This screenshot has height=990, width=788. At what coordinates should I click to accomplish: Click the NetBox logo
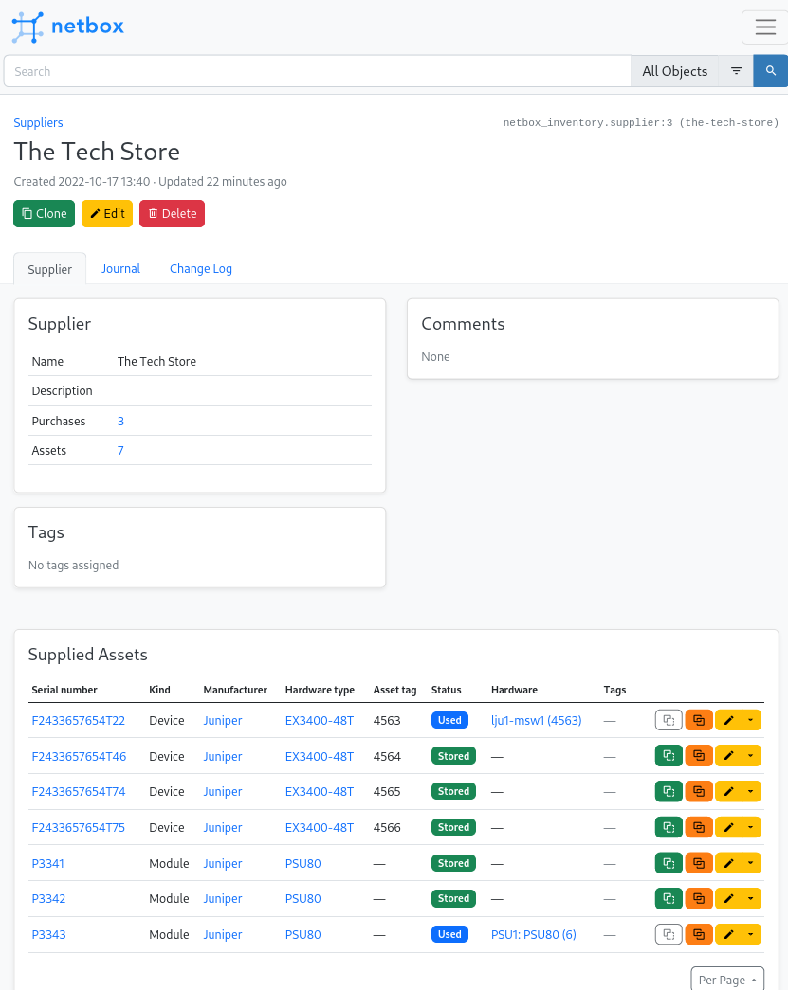[x=67, y=27]
